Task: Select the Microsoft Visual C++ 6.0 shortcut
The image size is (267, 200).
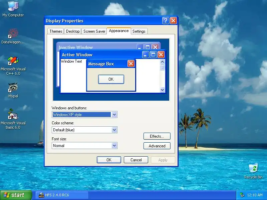Action: [13, 66]
